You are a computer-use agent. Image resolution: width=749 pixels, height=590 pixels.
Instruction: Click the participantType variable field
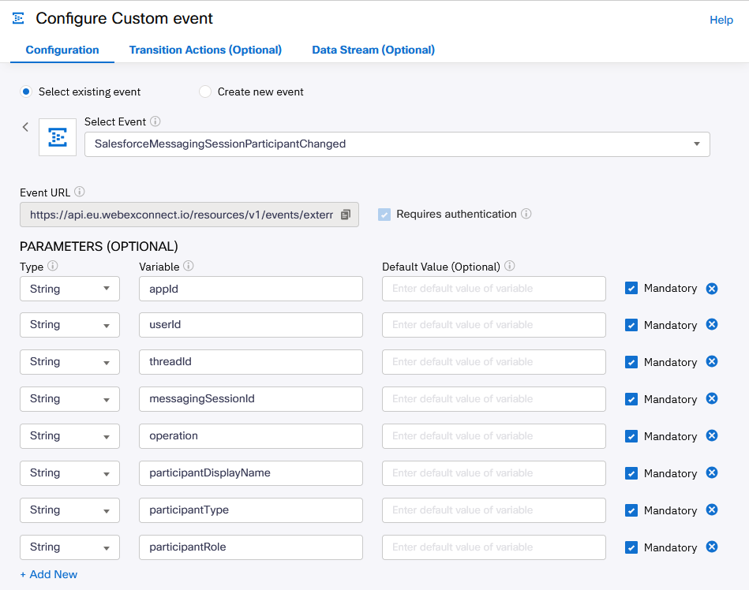[250, 510]
